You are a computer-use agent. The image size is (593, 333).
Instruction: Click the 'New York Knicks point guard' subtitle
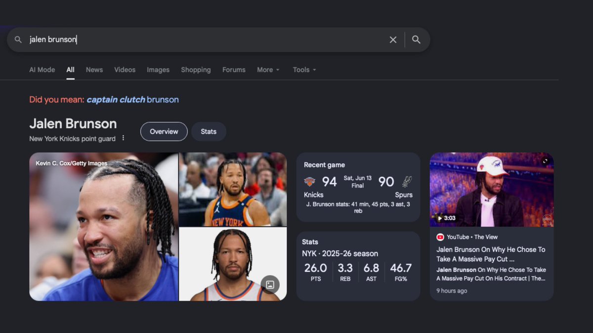pos(72,139)
